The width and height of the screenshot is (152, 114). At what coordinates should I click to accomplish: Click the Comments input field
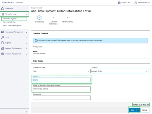click(x=62, y=98)
